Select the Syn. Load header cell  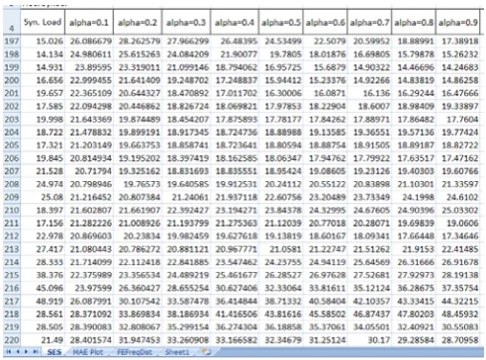coord(43,22)
